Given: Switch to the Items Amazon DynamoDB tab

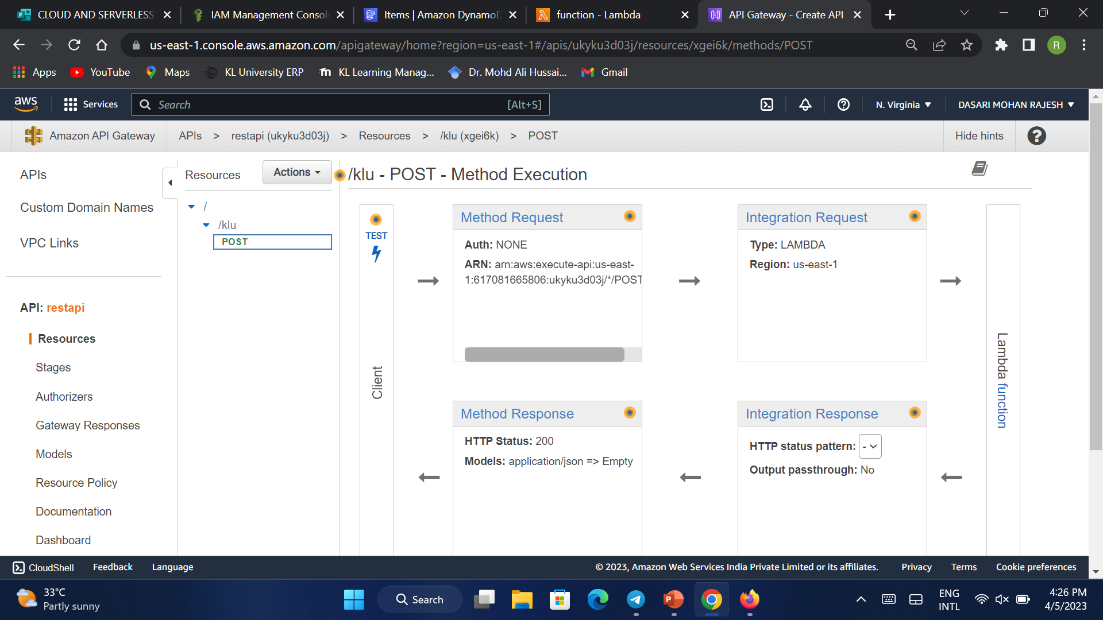Looking at the screenshot, I should click(x=441, y=15).
